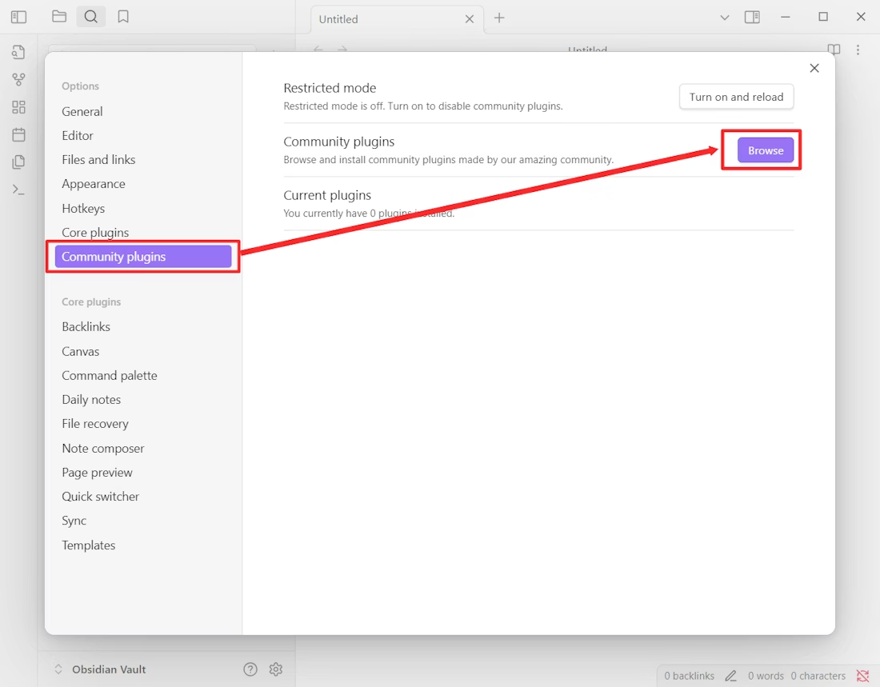This screenshot has width=880, height=687.
Task: Select the canvas icon in the ribbon
Action: point(18,107)
